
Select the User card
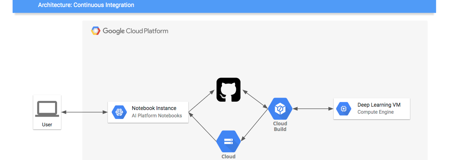(47, 112)
